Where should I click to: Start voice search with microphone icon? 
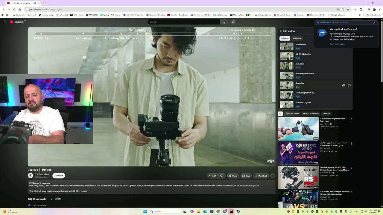point(233,22)
